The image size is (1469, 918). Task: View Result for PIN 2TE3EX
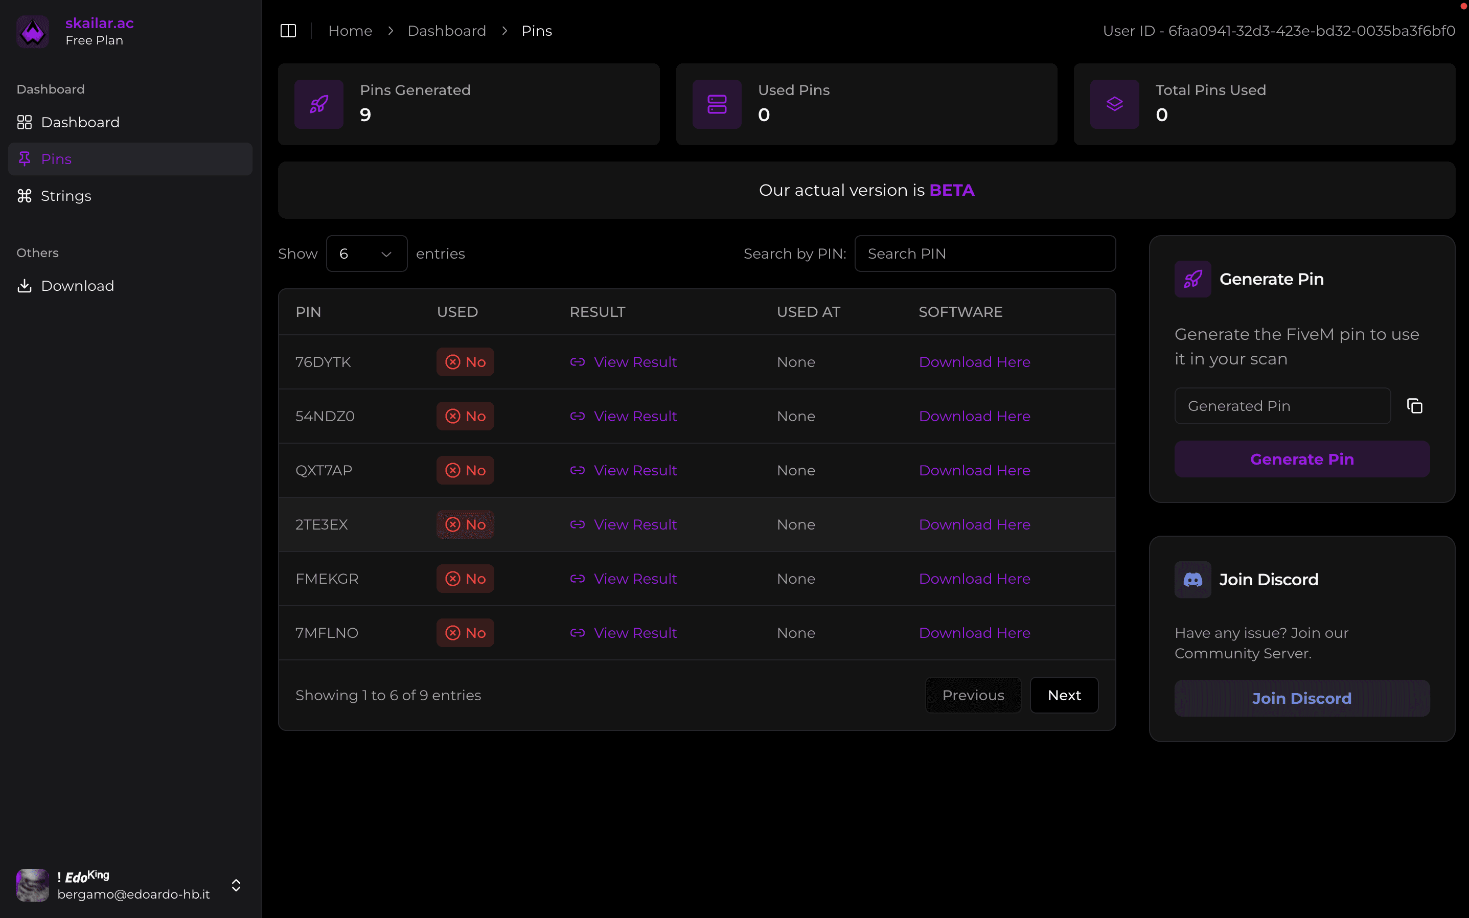pyautogui.click(x=635, y=524)
